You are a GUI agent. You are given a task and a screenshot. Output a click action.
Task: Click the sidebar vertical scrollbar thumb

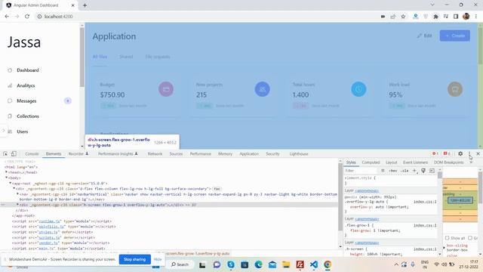[x=82, y=58]
